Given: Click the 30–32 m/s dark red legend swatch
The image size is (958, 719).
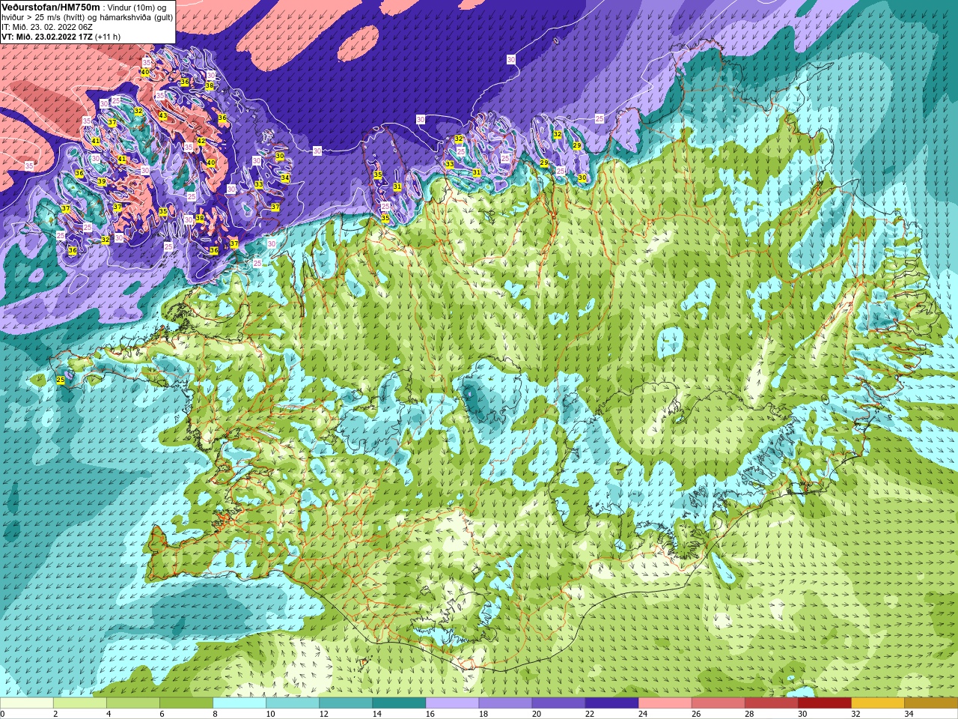Looking at the screenshot, I should coord(824,703).
